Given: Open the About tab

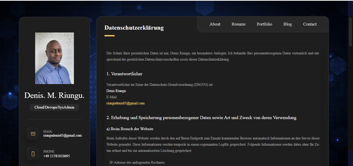Looking at the screenshot, I should point(215,24).
